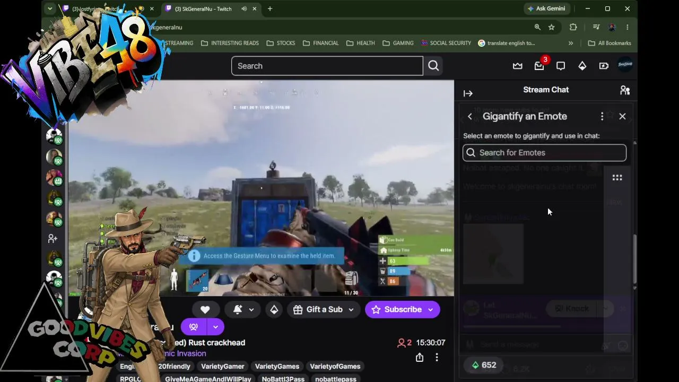Screen dimensions: 679x382
Task: Click the magnifier search button
Action: [433, 66]
